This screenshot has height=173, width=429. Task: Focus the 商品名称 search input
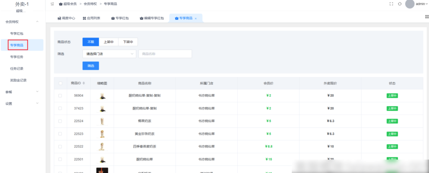tap(165, 54)
